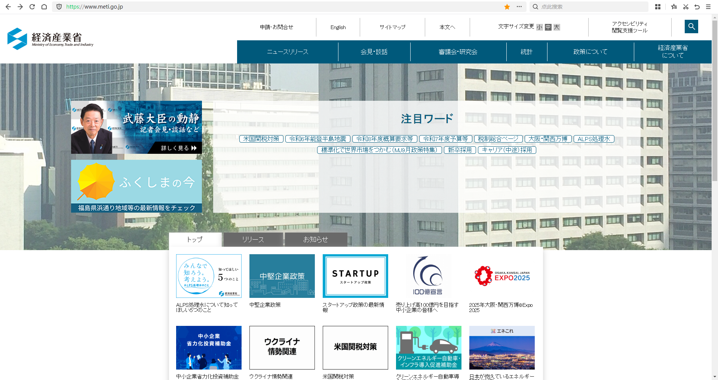Image resolution: width=718 pixels, height=380 pixels.
Task: Click 米国関税対策 keyword tag
Action: click(x=261, y=139)
